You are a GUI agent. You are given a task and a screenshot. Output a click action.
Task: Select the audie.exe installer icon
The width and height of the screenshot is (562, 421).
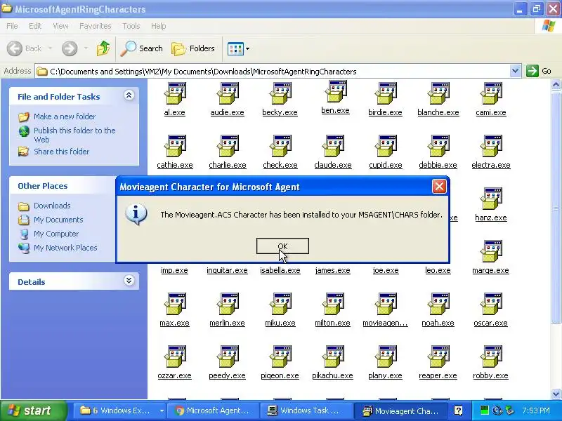pyautogui.click(x=228, y=94)
